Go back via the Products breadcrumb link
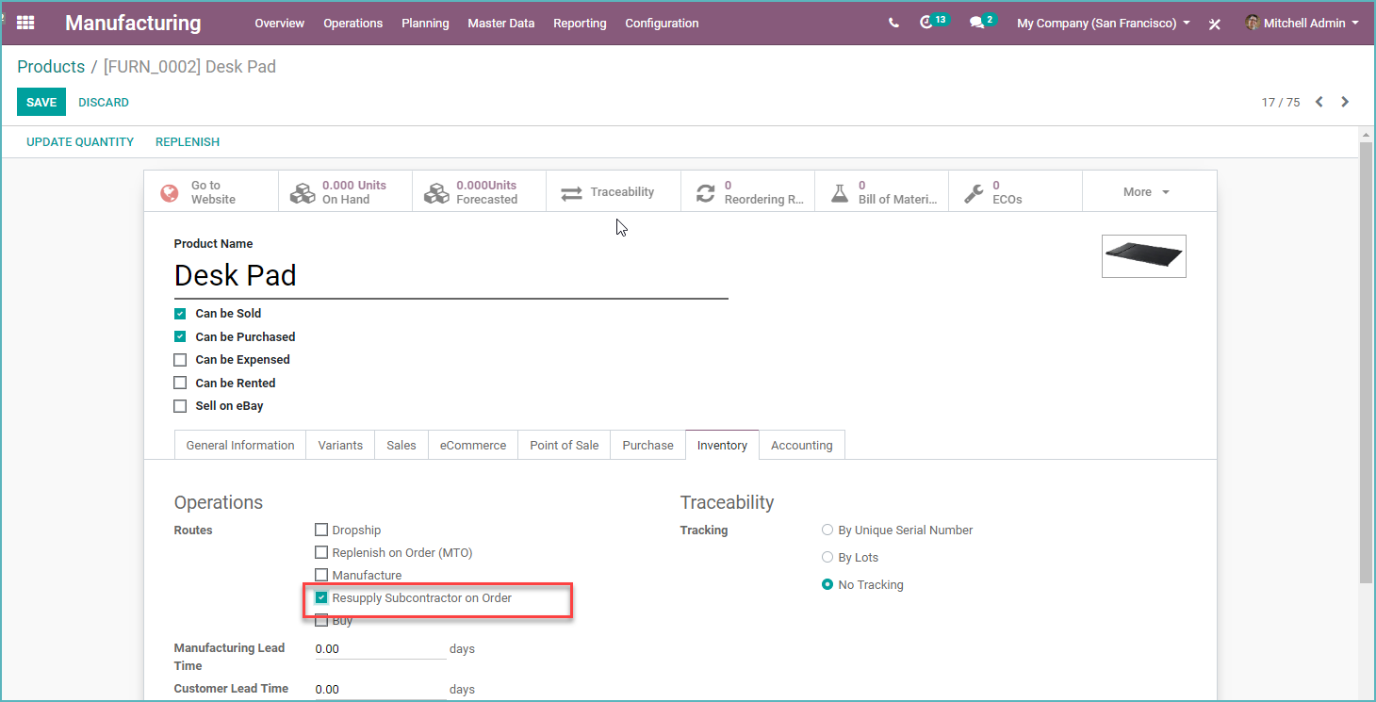Viewport: 1376px width, 702px height. [51, 66]
